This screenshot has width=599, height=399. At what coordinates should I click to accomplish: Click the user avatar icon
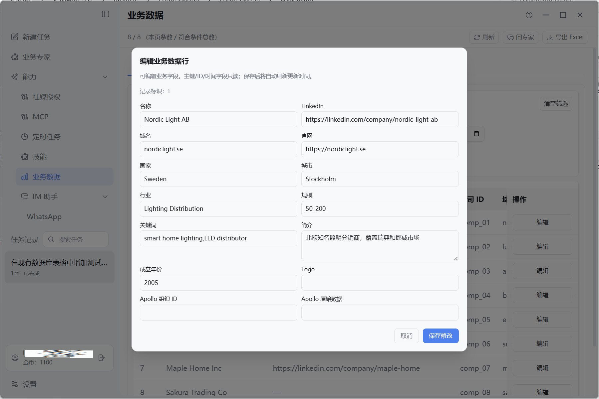[15, 358]
